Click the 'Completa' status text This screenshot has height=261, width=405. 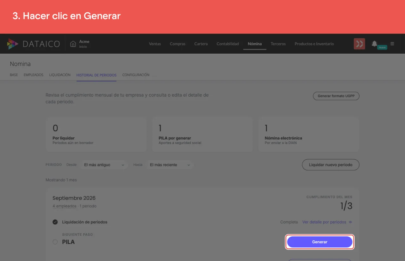[289, 222]
